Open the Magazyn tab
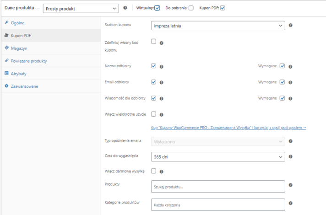 19,48
